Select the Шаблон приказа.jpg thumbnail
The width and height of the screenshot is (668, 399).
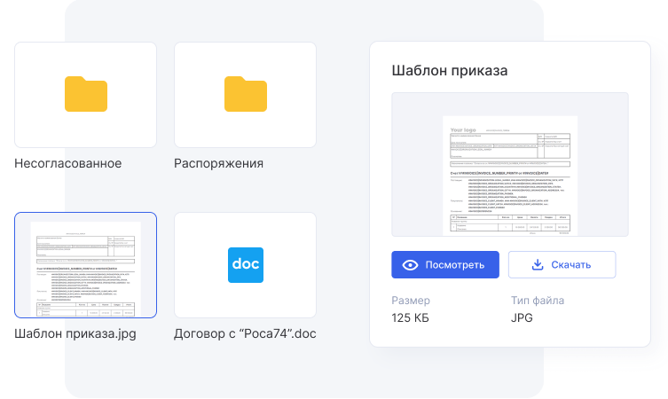[86, 265]
